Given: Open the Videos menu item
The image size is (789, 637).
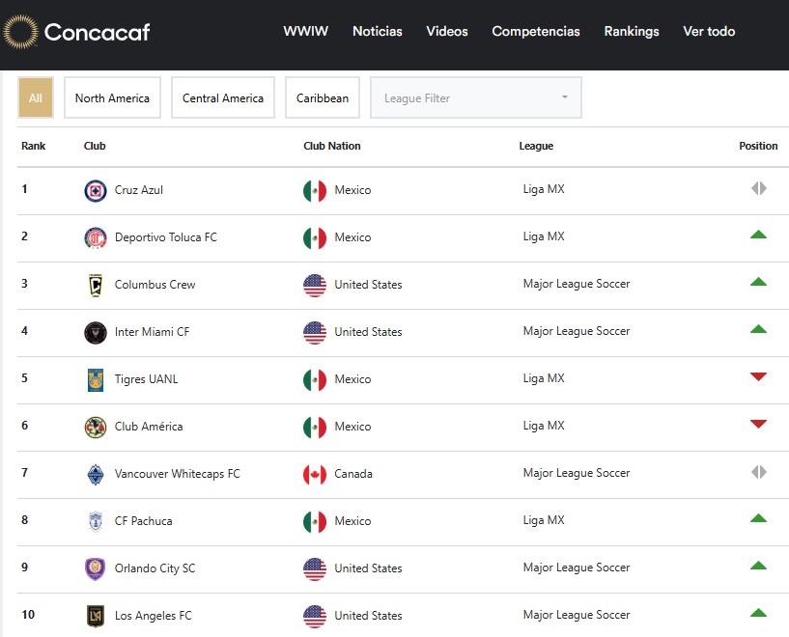Looking at the screenshot, I should [x=447, y=31].
